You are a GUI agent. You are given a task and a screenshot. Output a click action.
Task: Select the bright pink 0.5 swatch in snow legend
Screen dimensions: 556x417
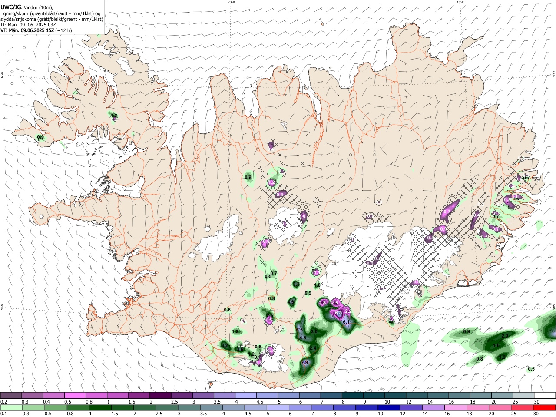75,395
